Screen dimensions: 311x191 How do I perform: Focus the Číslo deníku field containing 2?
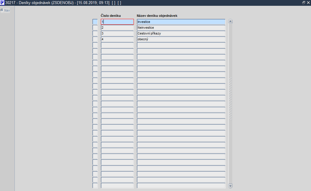click(117, 28)
